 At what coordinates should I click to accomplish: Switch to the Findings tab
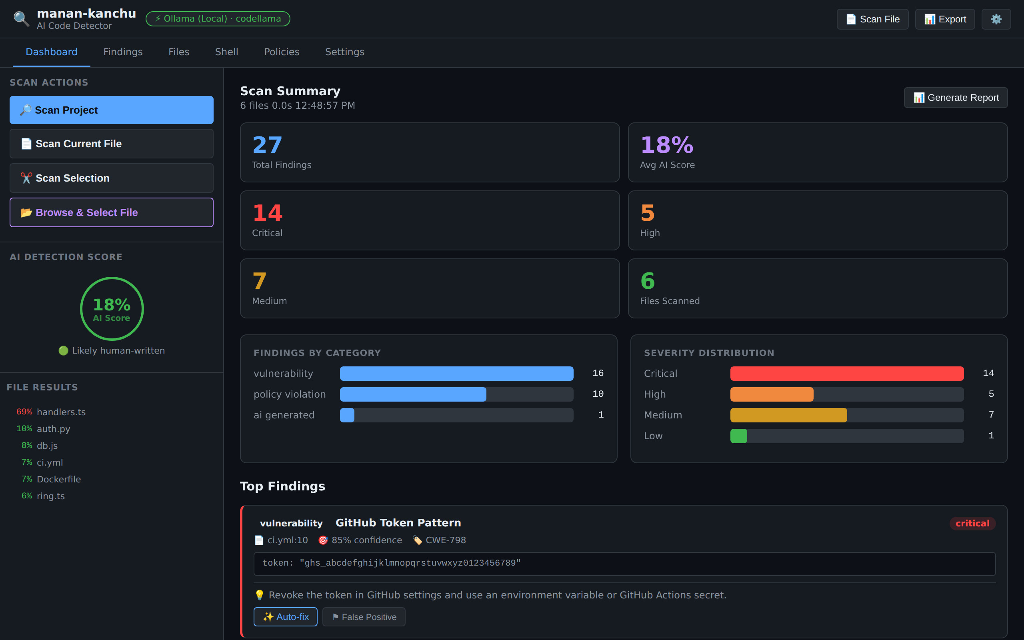click(123, 52)
